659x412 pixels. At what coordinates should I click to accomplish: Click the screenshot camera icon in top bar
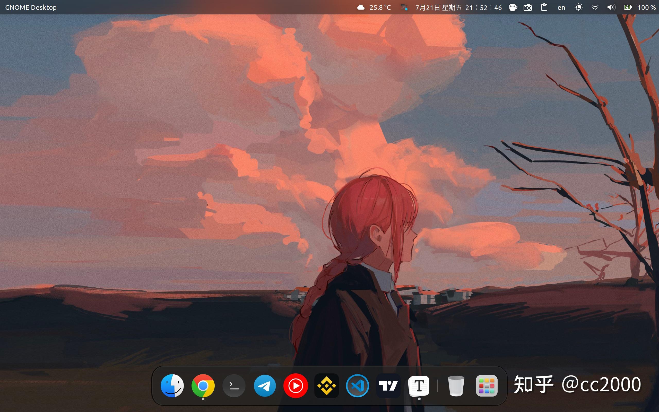pos(528,7)
